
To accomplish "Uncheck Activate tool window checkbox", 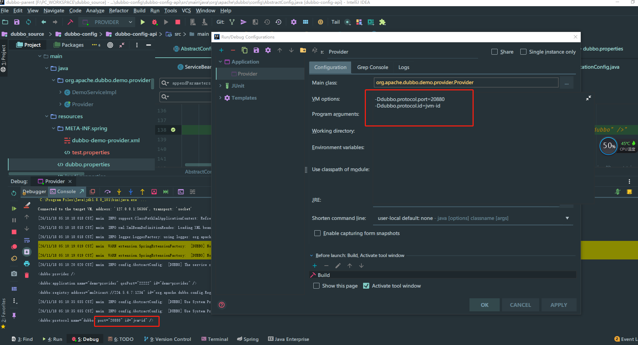I will tap(366, 286).
